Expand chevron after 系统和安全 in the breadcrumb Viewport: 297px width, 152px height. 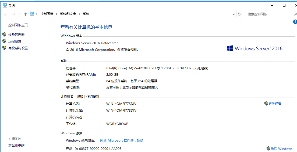click(79, 14)
